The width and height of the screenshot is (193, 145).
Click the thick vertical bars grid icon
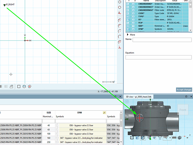1,86
